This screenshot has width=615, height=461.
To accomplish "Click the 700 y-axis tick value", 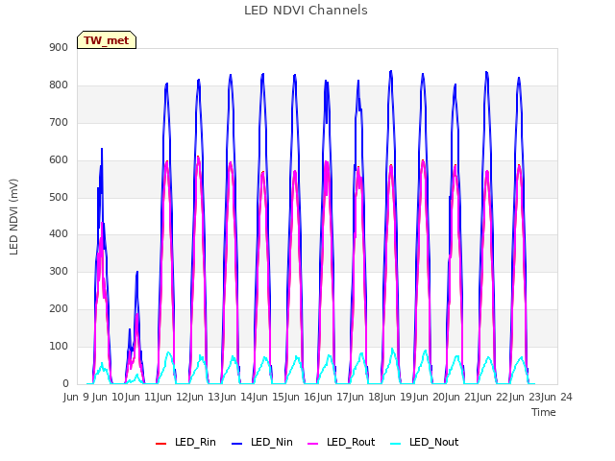I will 59,123.
